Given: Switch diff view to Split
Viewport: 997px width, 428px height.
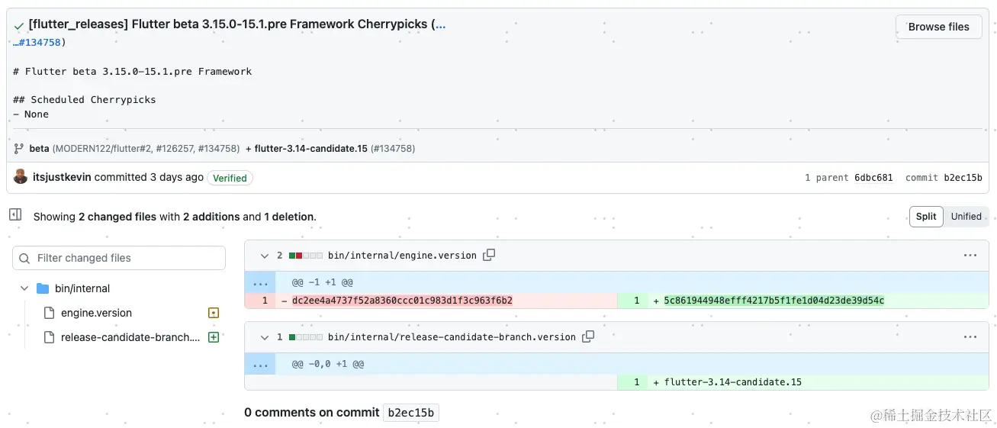Looking at the screenshot, I should point(926,217).
